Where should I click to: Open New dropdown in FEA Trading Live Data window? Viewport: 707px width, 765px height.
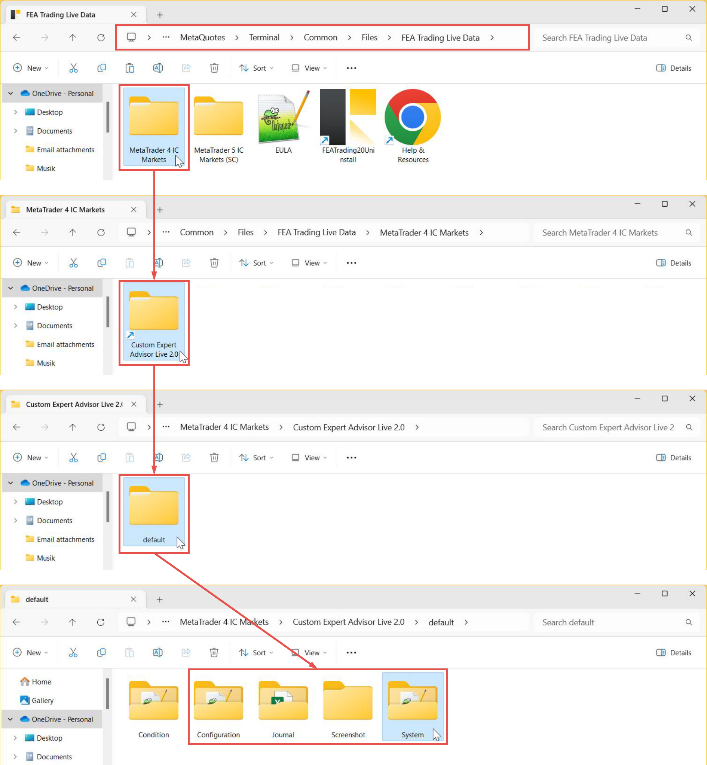[31, 68]
